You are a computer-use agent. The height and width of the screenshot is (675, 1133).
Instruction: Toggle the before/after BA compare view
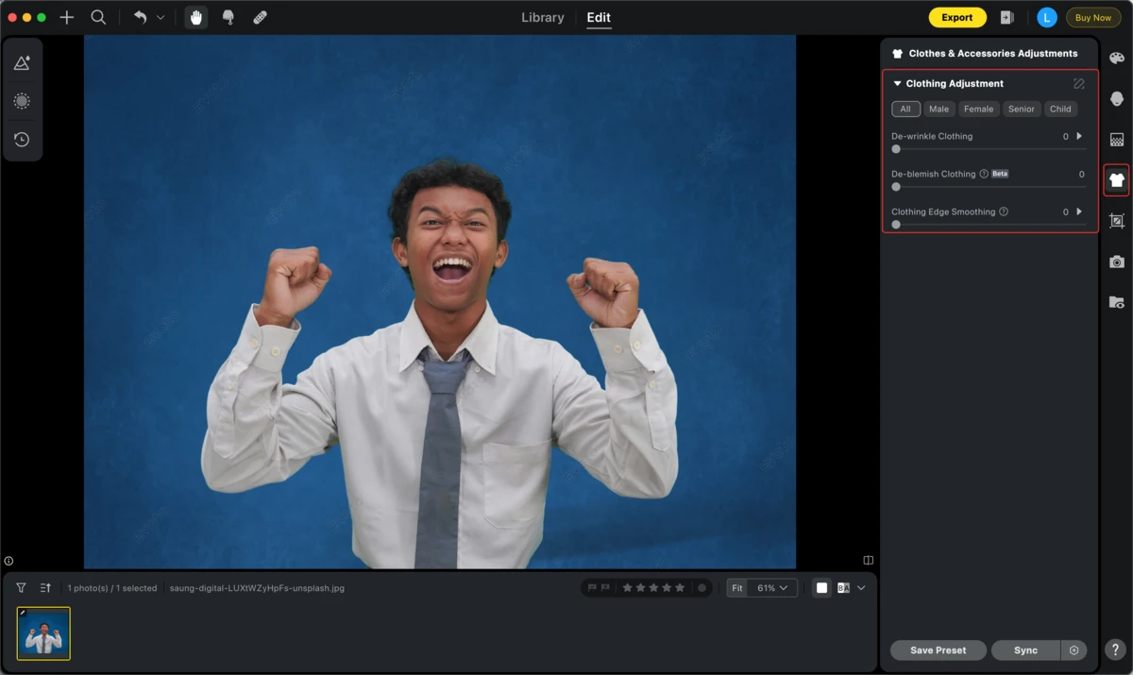pos(843,588)
